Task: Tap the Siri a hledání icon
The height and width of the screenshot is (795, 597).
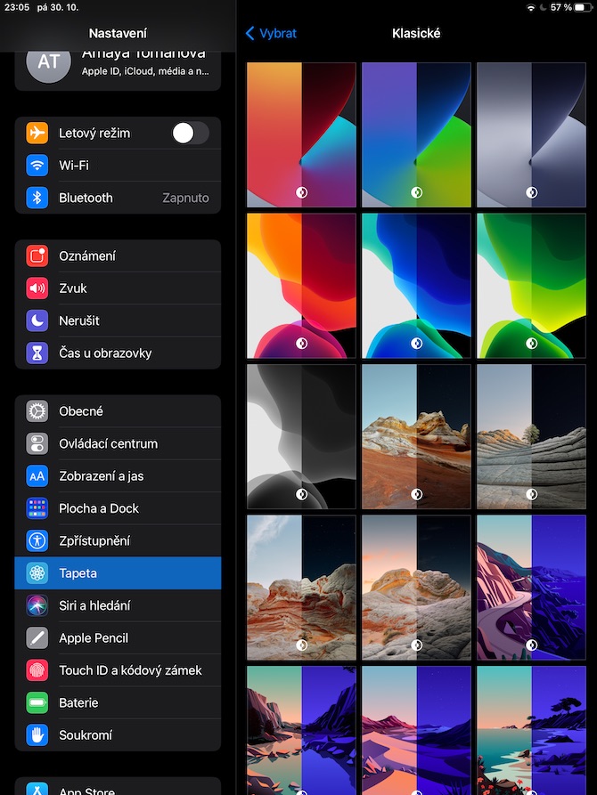Action: tap(37, 605)
